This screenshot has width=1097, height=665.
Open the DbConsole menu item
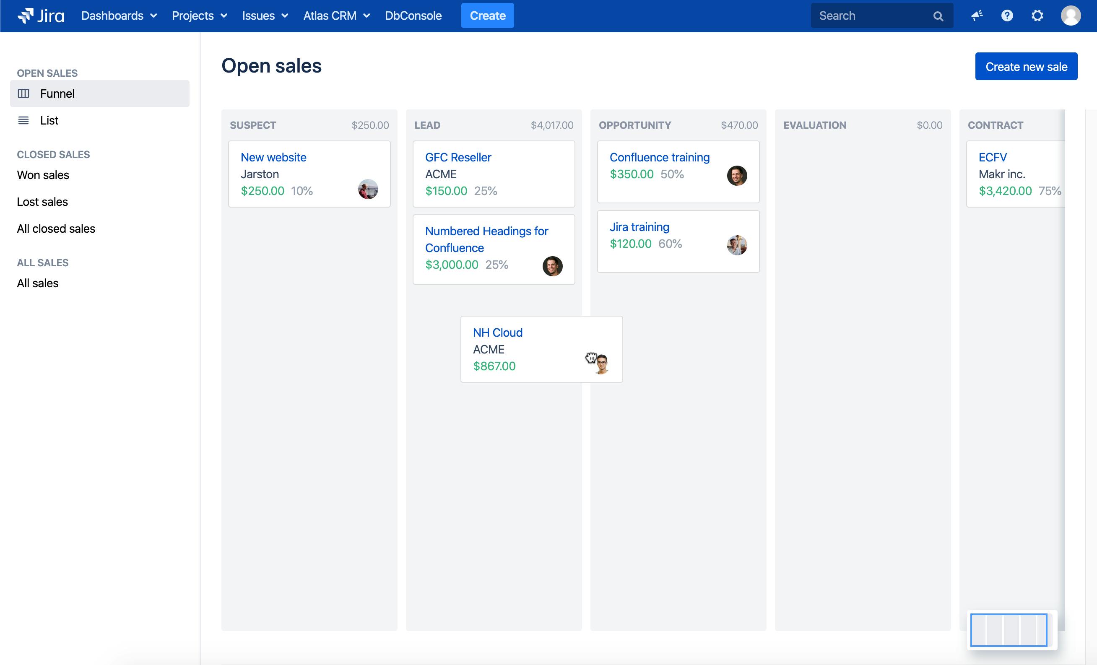413,16
